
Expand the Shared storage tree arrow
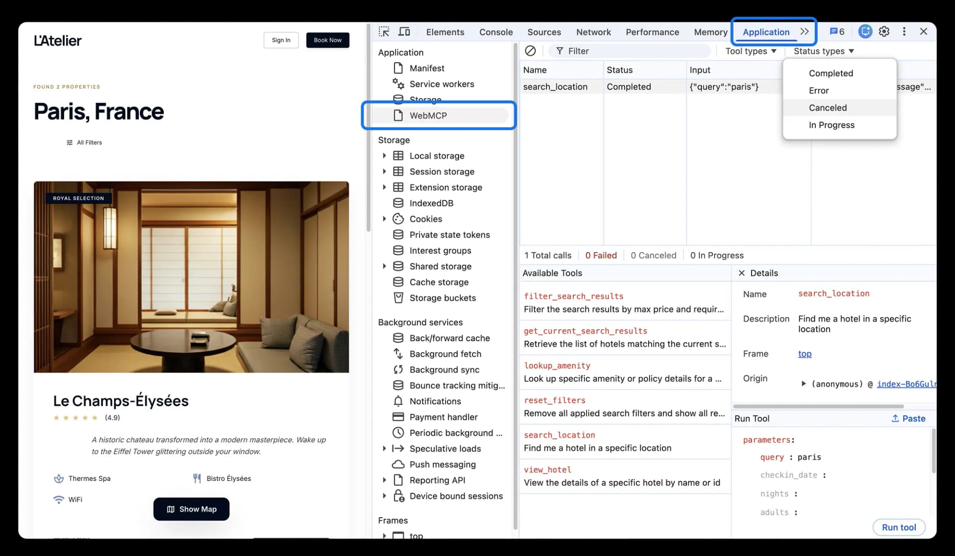[384, 267]
